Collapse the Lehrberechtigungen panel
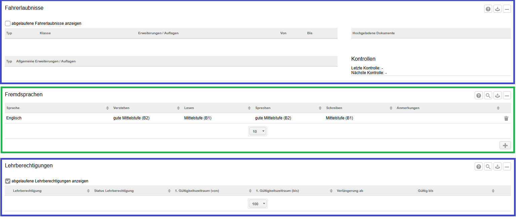This screenshot has height=219, width=516. 507,166
